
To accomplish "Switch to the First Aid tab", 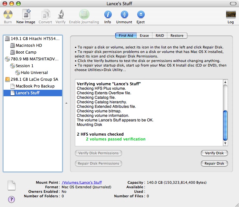I will (x=126, y=36).
